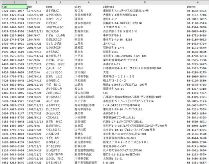Select dob cell 1960/4/20
Screen dimensions: 209x164
pos(36,134)
